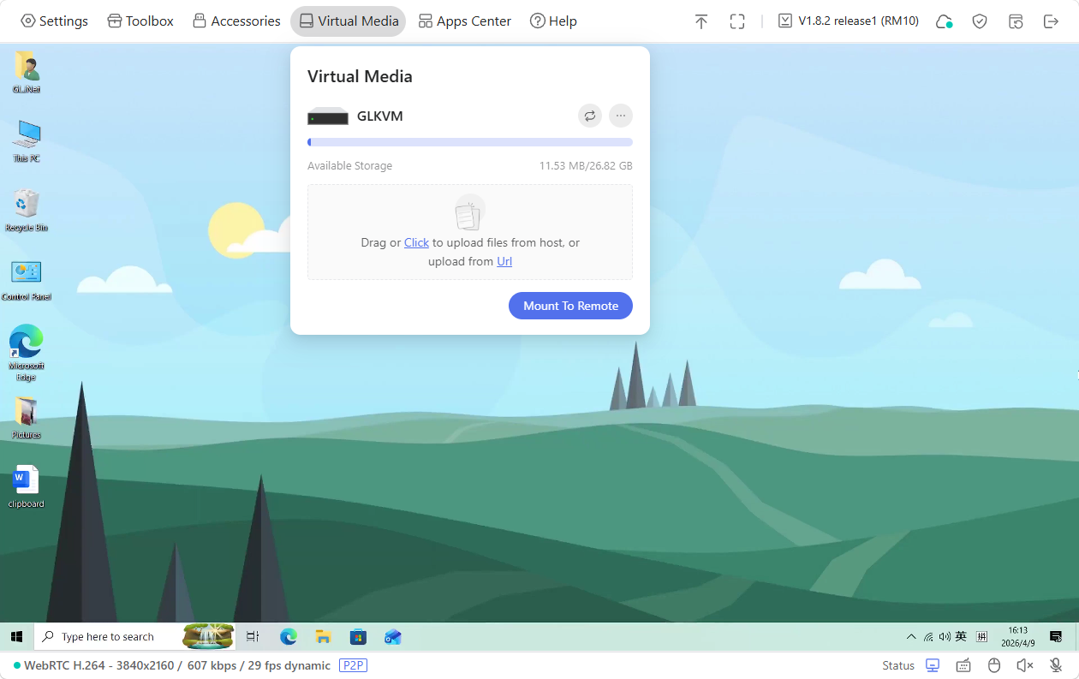Toggle the display status indicator
The height and width of the screenshot is (679, 1079).
[x=932, y=665]
